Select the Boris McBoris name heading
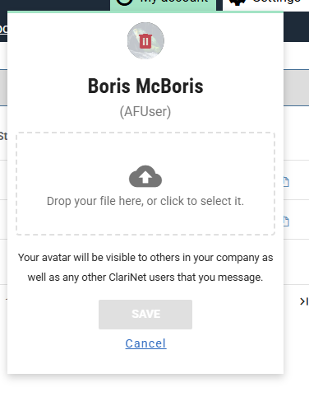This screenshot has width=309, height=406. click(145, 86)
